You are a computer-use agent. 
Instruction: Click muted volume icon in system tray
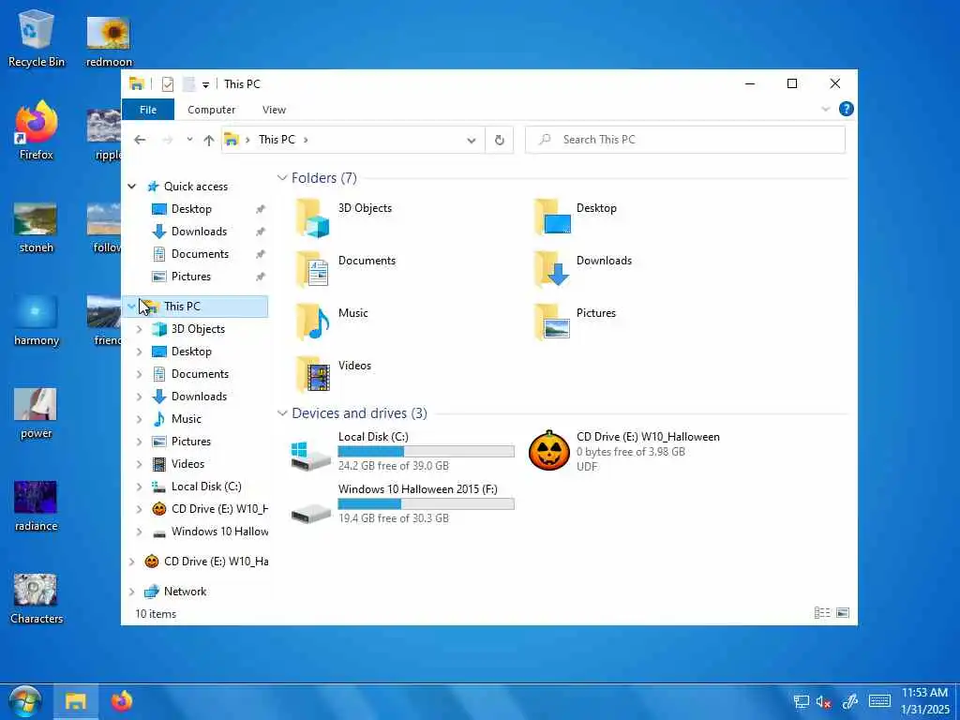click(823, 701)
